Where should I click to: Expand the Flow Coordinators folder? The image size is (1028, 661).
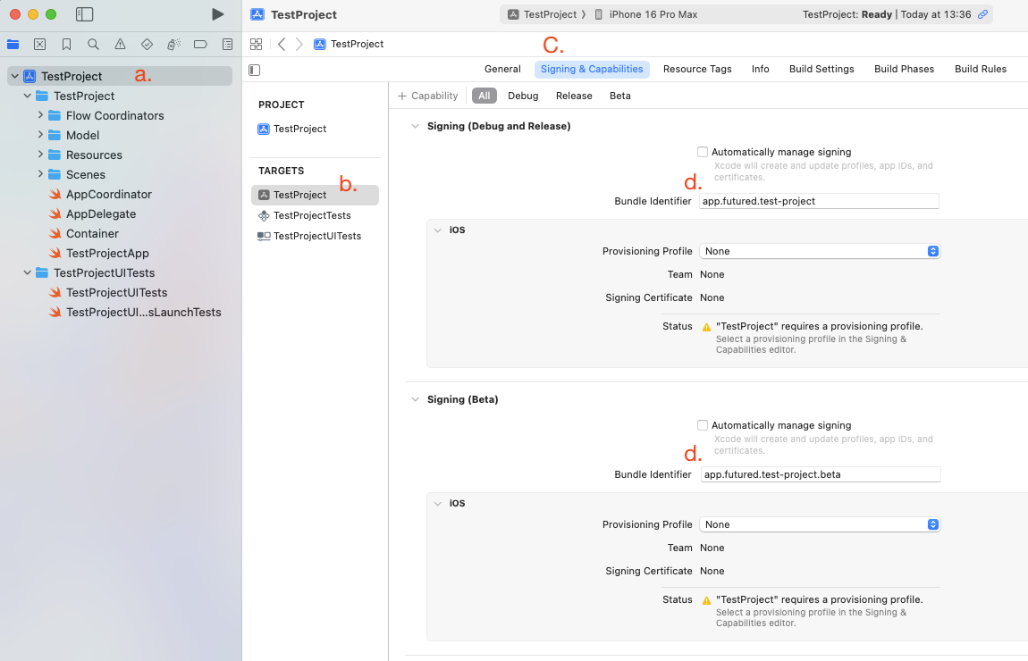[x=41, y=115]
